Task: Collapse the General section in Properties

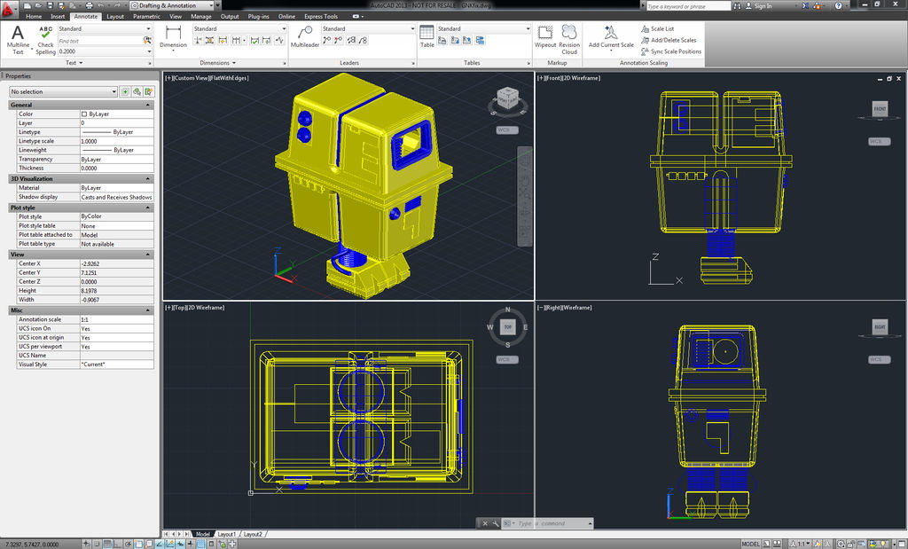Action: [149, 105]
